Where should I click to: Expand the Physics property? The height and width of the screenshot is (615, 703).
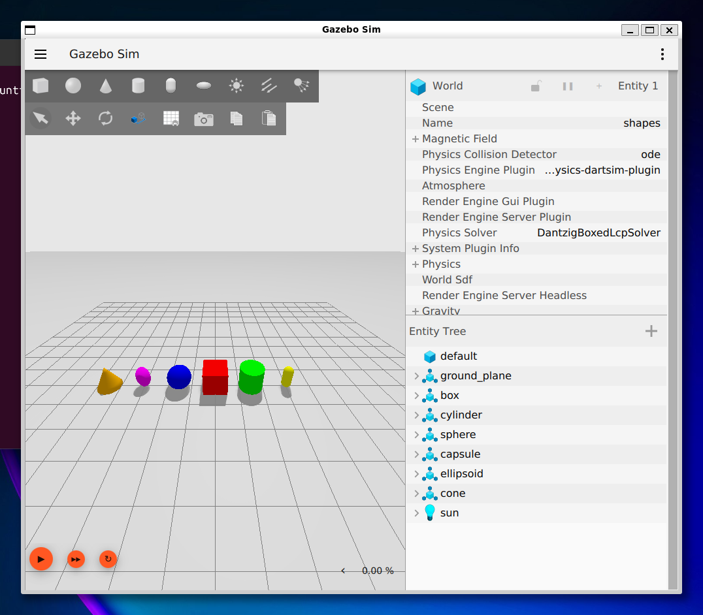[x=415, y=264]
